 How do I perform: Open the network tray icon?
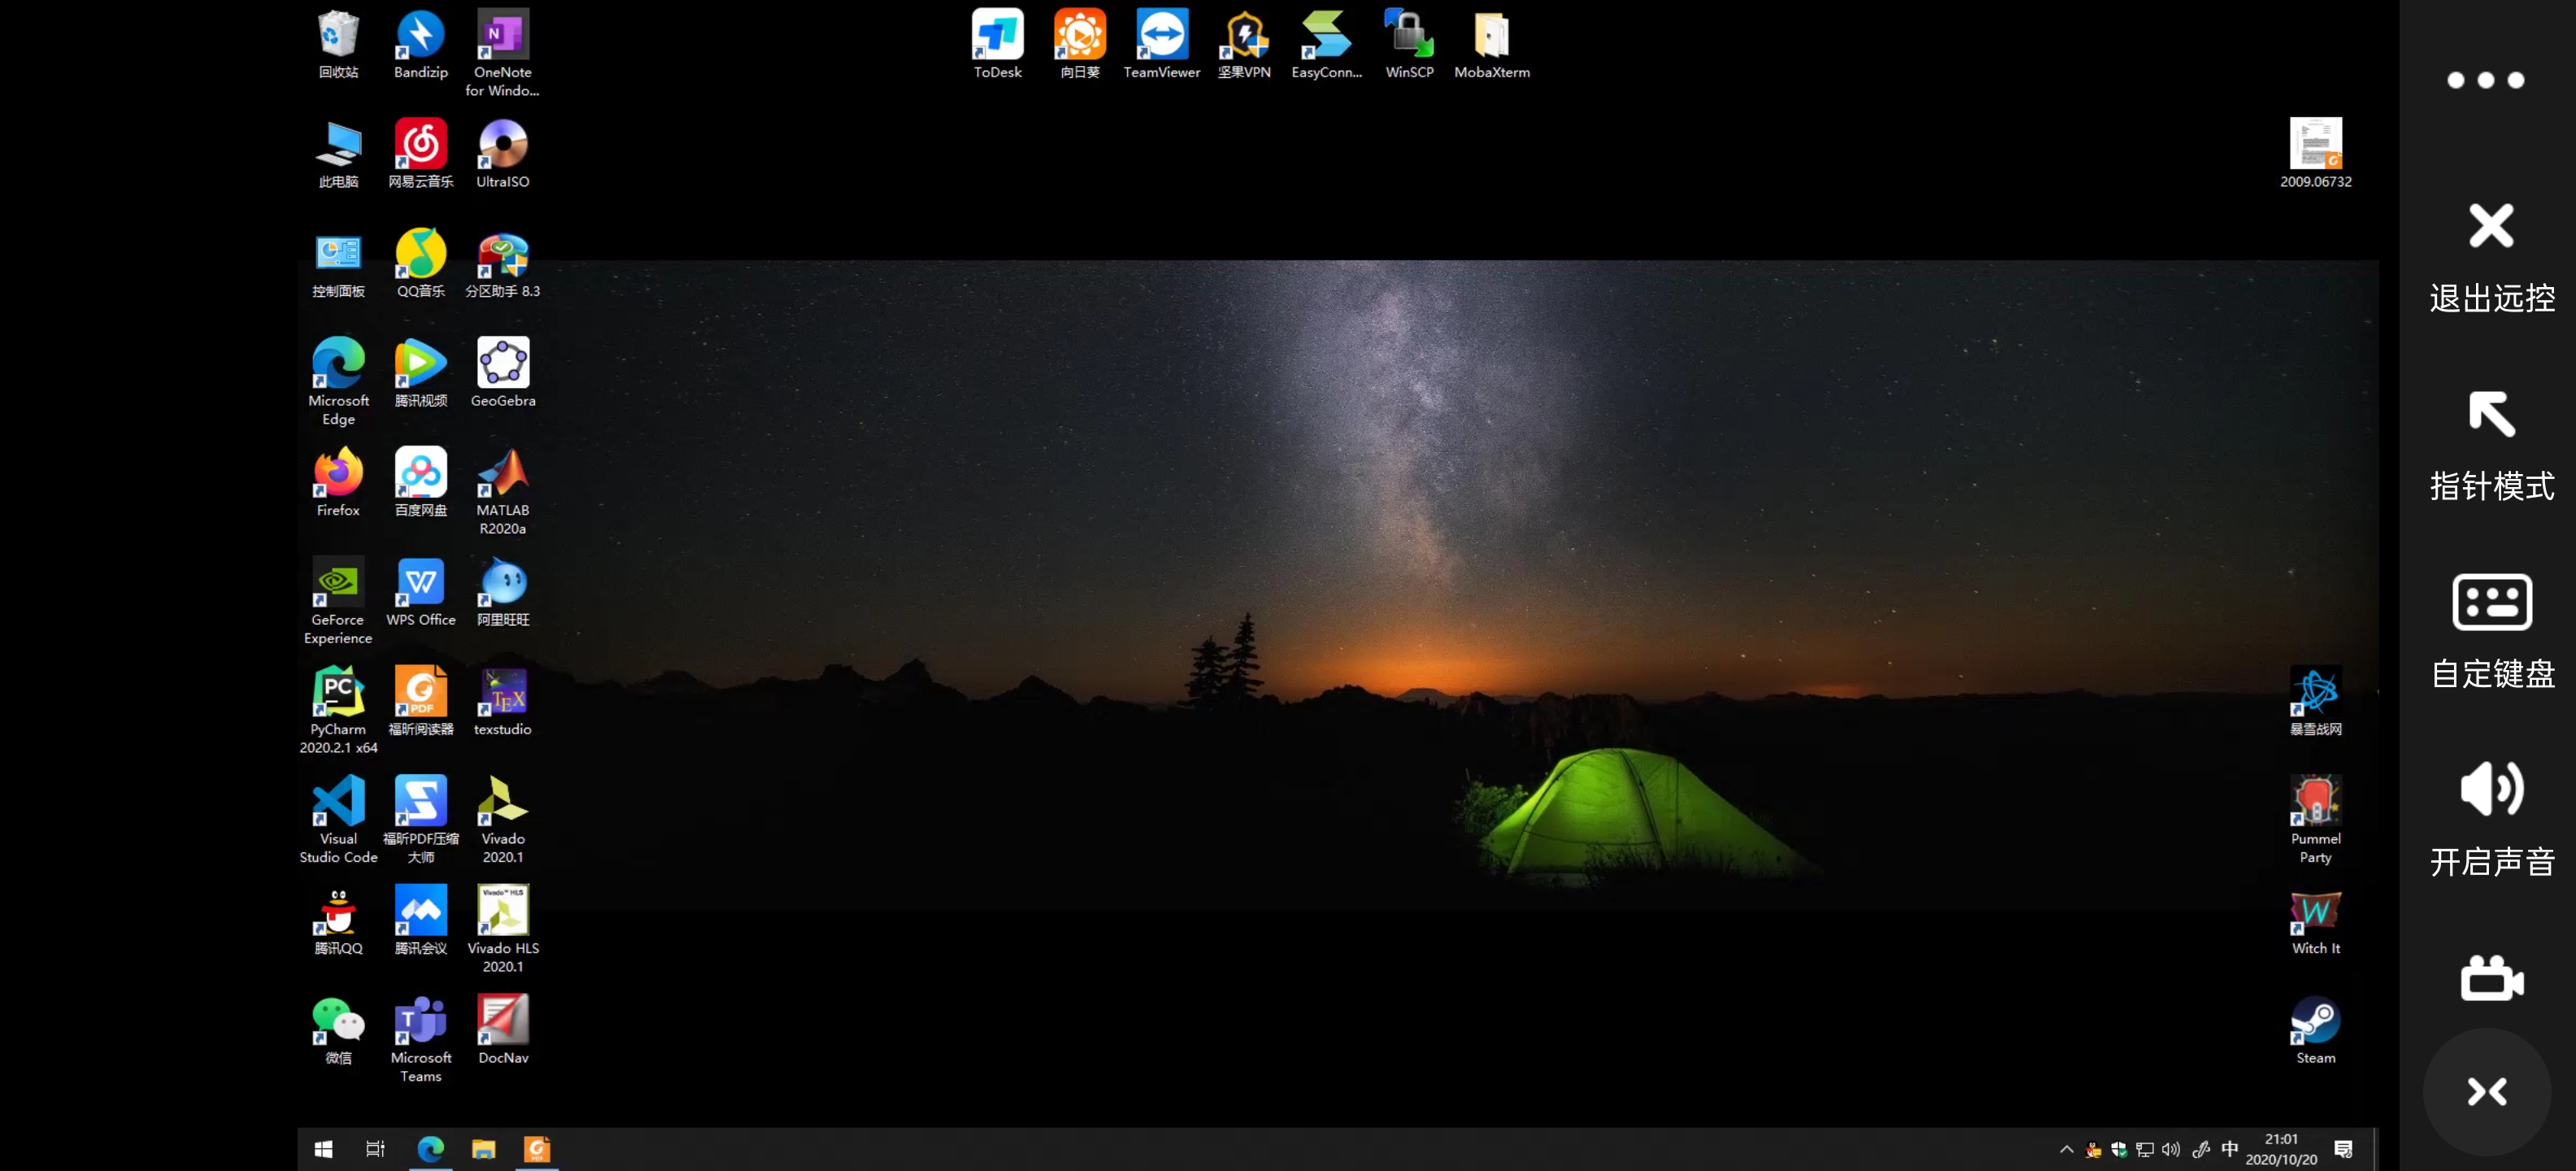pos(2144,1149)
